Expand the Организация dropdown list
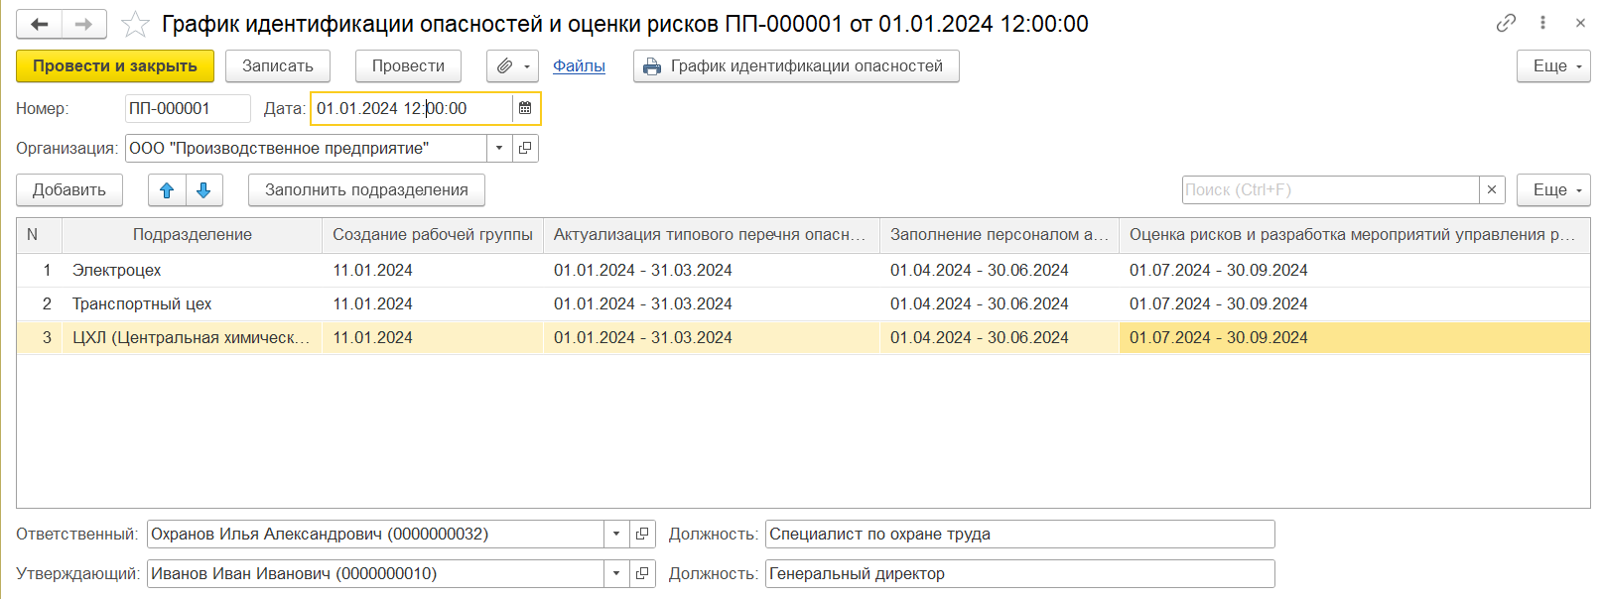The width and height of the screenshot is (1602, 599). pos(499,149)
